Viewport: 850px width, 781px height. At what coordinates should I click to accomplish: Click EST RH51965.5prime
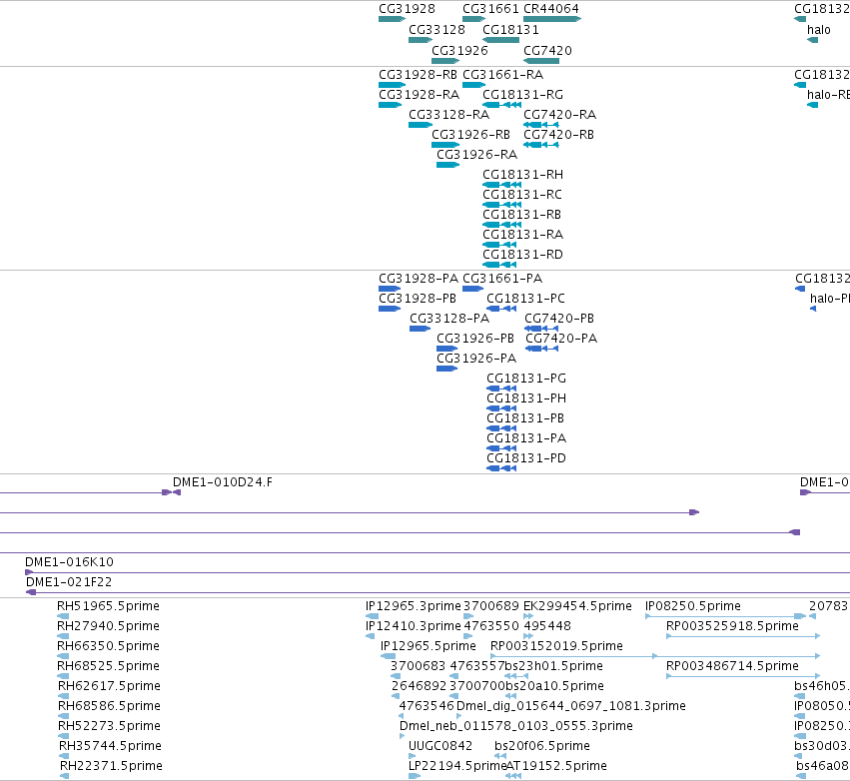63,616
